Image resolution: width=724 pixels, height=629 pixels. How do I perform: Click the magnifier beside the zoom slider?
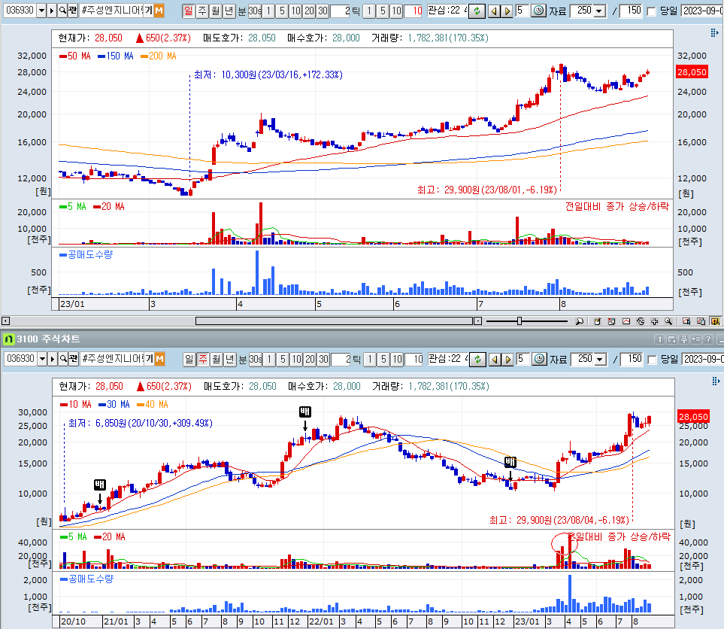click(580, 321)
